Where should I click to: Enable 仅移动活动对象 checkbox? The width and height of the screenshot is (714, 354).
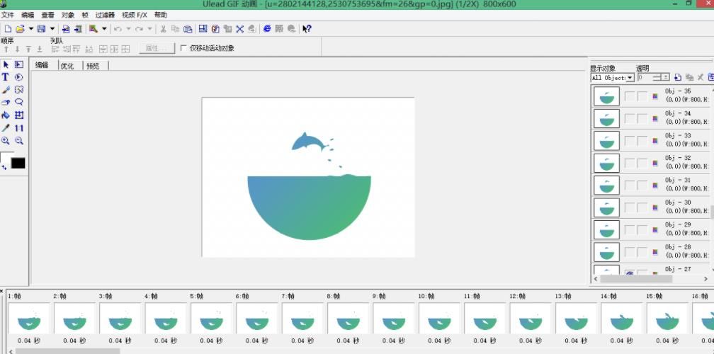183,47
